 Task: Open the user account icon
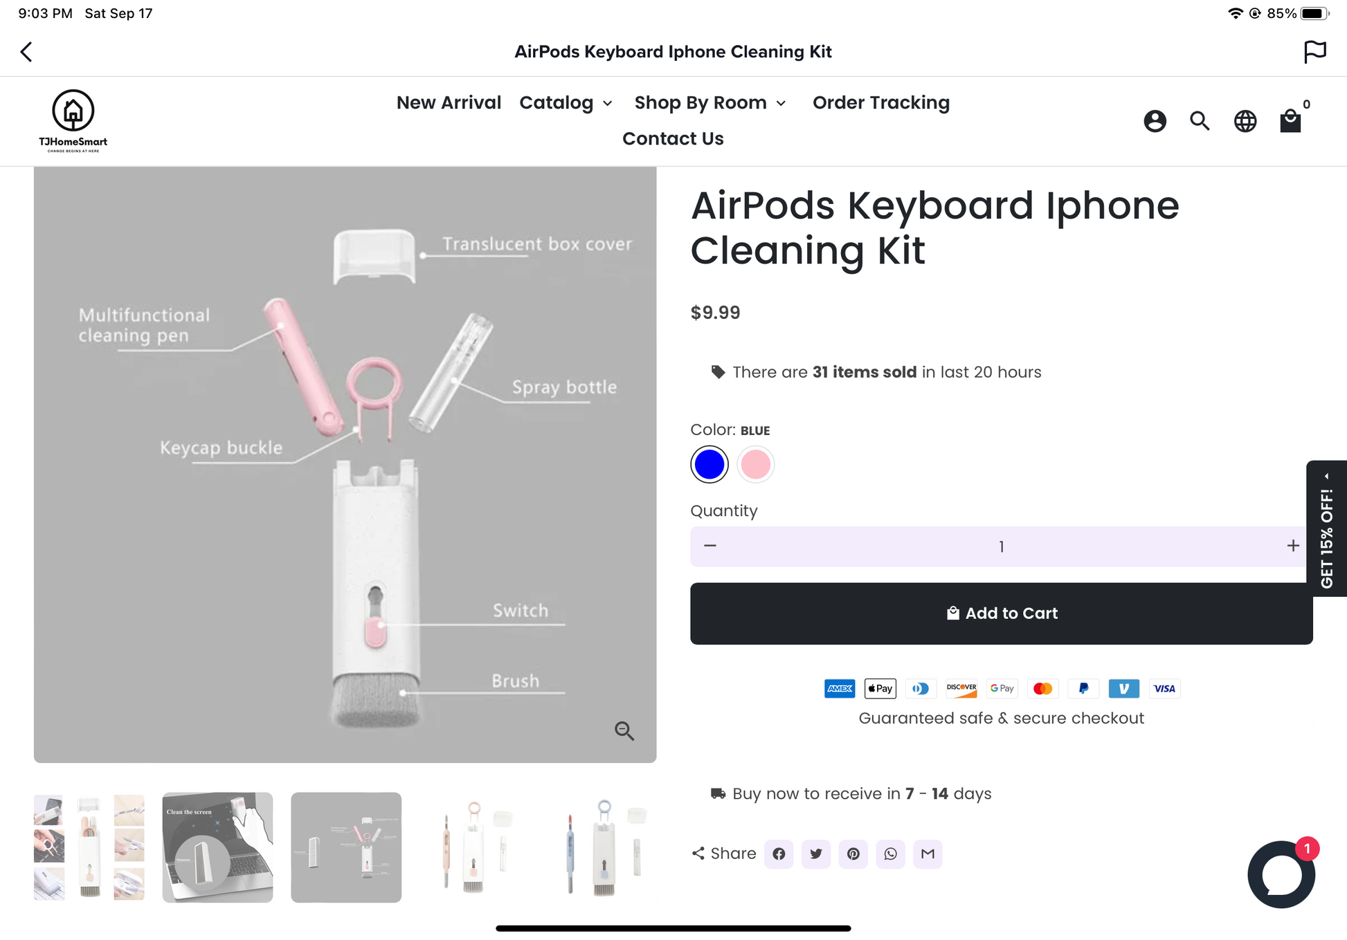point(1155,121)
